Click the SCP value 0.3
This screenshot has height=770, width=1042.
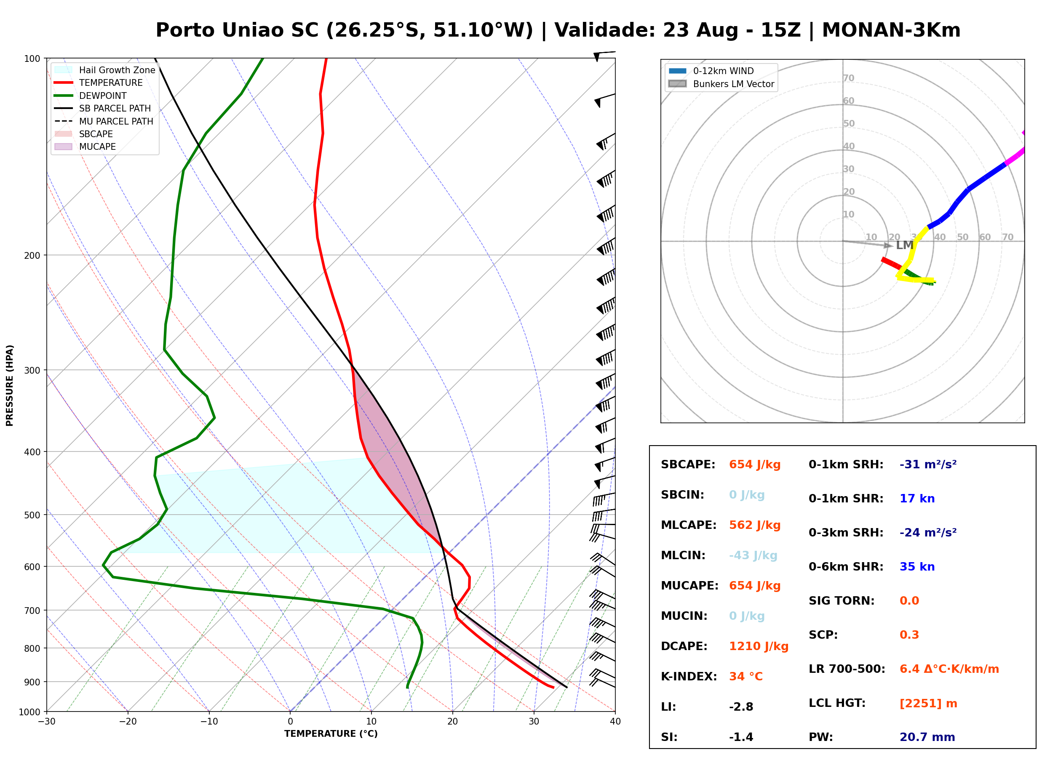[910, 635]
